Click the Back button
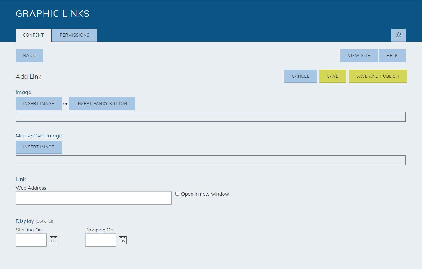The height and width of the screenshot is (275, 422). tap(29, 56)
